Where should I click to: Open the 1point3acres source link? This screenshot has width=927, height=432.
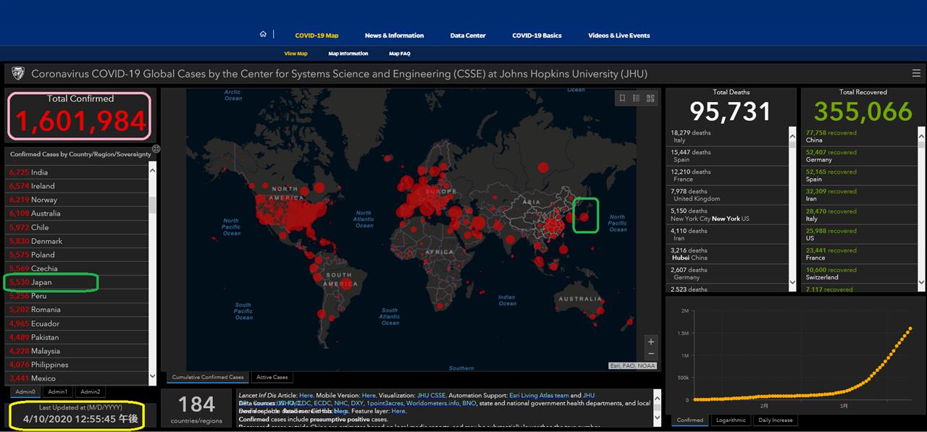(x=385, y=404)
